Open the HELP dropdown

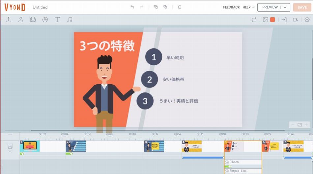(x=248, y=7)
